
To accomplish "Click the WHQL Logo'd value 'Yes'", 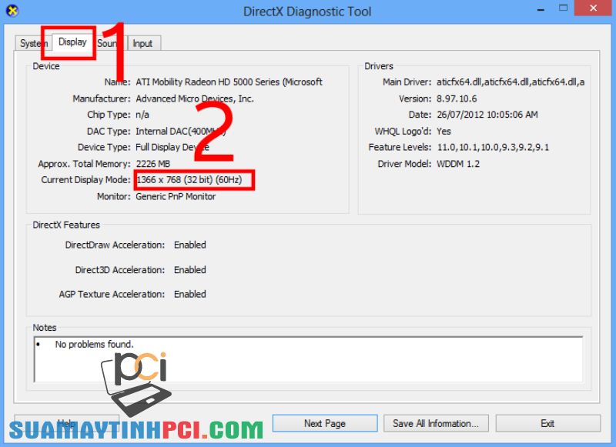I will pyautogui.click(x=444, y=131).
